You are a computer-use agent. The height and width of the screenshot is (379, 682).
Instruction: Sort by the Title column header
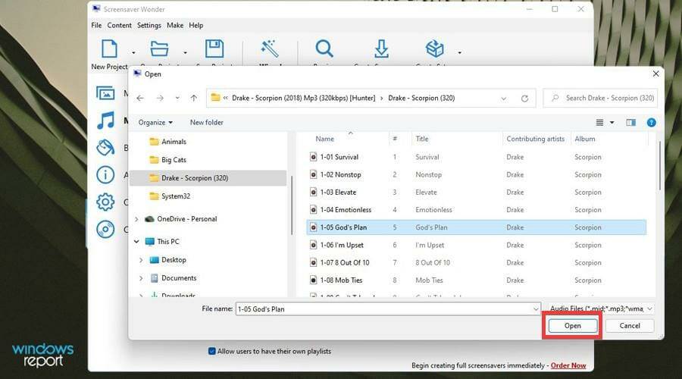(421, 139)
